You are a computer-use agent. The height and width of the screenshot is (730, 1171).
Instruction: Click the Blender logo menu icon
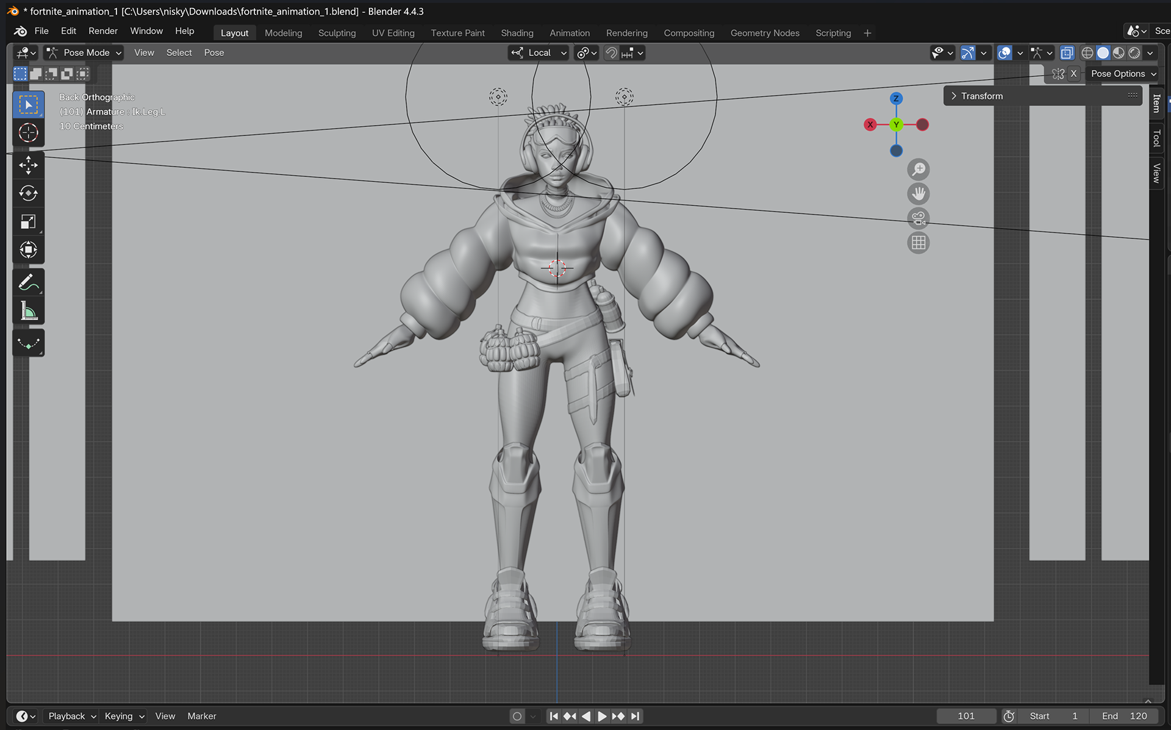pos(20,31)
